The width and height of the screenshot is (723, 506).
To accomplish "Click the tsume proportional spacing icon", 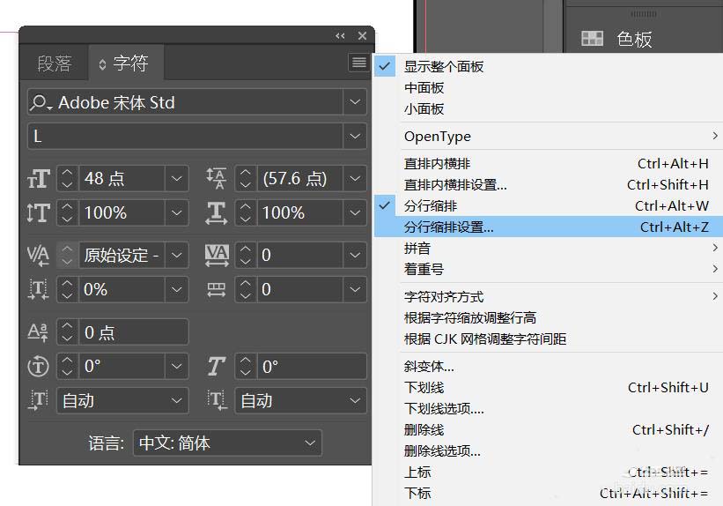I will coord(38,289).
